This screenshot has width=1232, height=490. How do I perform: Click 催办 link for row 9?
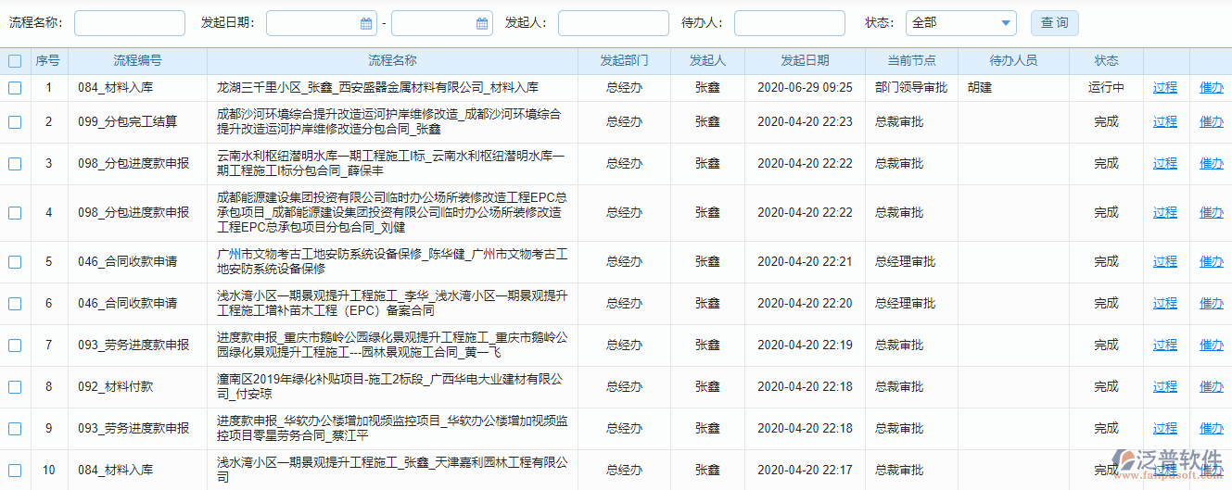pos(1212,429)
